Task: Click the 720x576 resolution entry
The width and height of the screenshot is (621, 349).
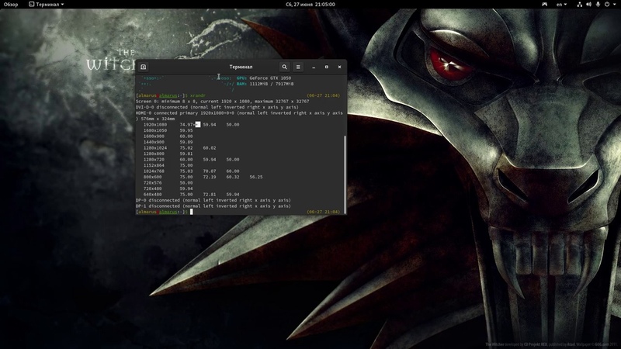Action: [x=152, y=183]
